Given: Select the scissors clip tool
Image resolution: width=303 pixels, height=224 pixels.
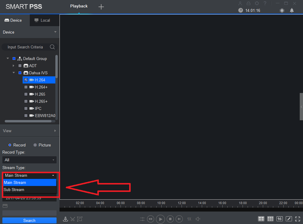Looking at the screenshot, I should pyautogui.click(x=73, y=219).
